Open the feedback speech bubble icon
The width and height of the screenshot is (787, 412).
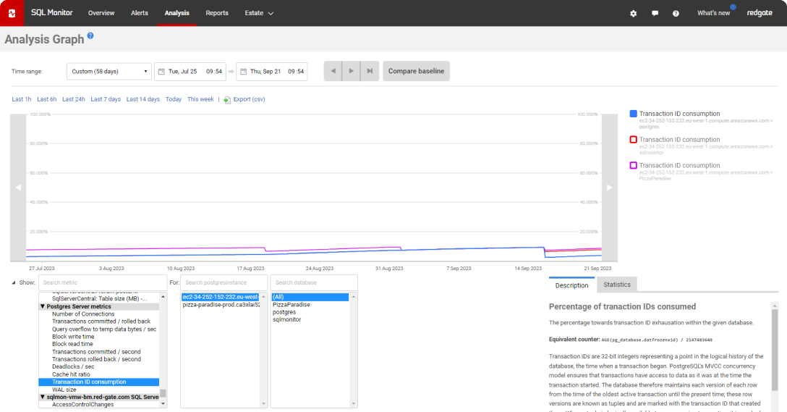click(655, 14)
